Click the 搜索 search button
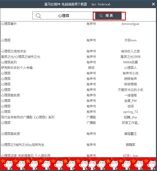Image resolution: width=157 pixels, height=171 pixels. point(108,16)
